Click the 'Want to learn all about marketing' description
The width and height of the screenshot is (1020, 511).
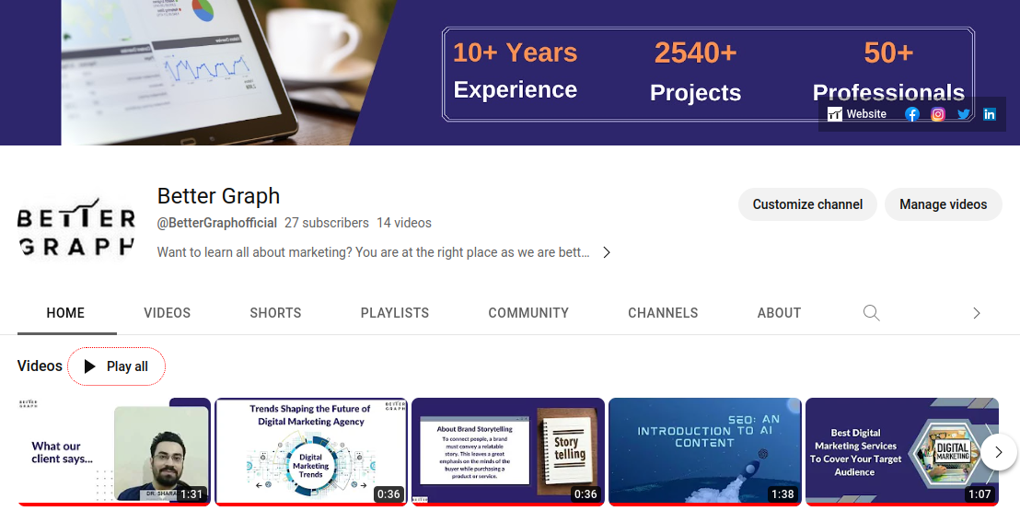click(374, 252)
